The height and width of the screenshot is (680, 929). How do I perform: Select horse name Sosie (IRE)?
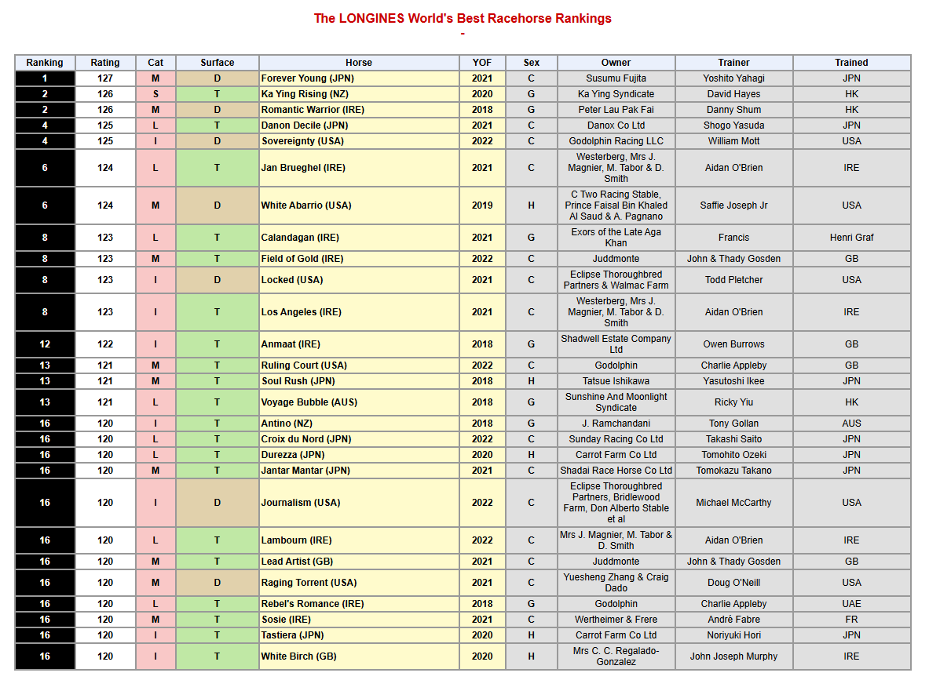286,620
